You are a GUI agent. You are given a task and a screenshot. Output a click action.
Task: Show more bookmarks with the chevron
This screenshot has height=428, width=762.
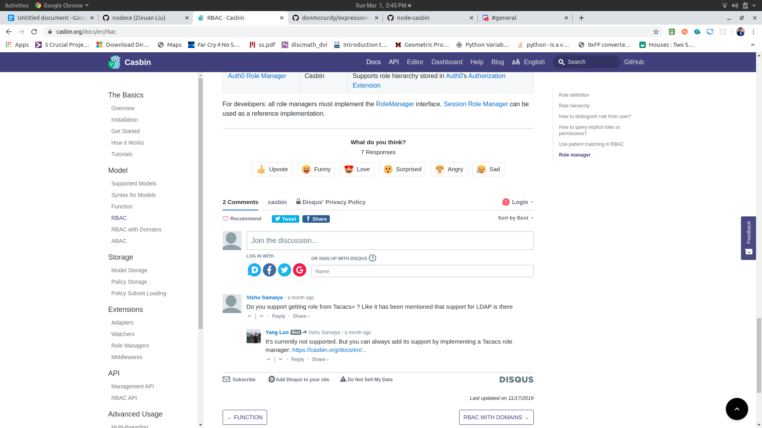752,45
